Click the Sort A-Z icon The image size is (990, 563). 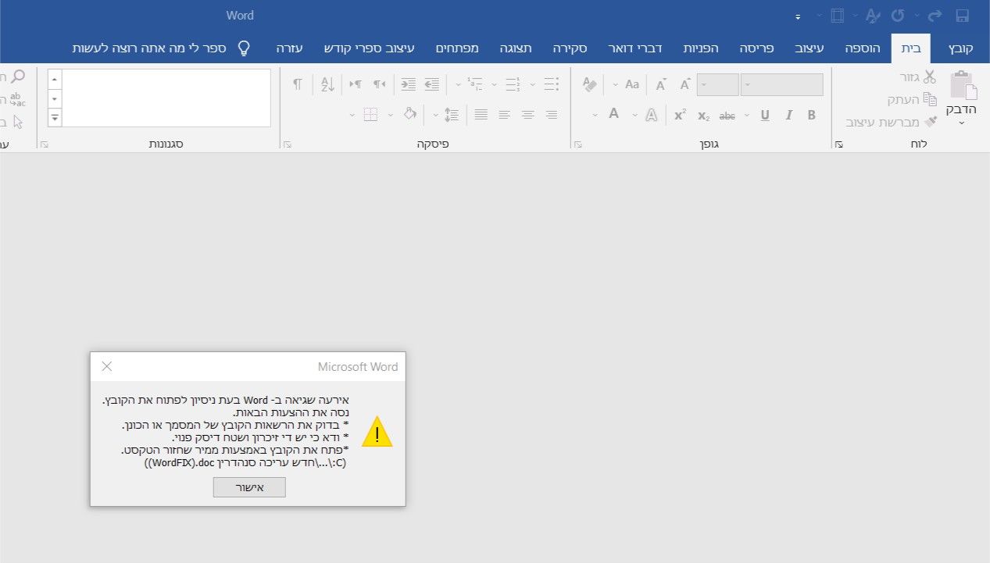tap(327, 84)
